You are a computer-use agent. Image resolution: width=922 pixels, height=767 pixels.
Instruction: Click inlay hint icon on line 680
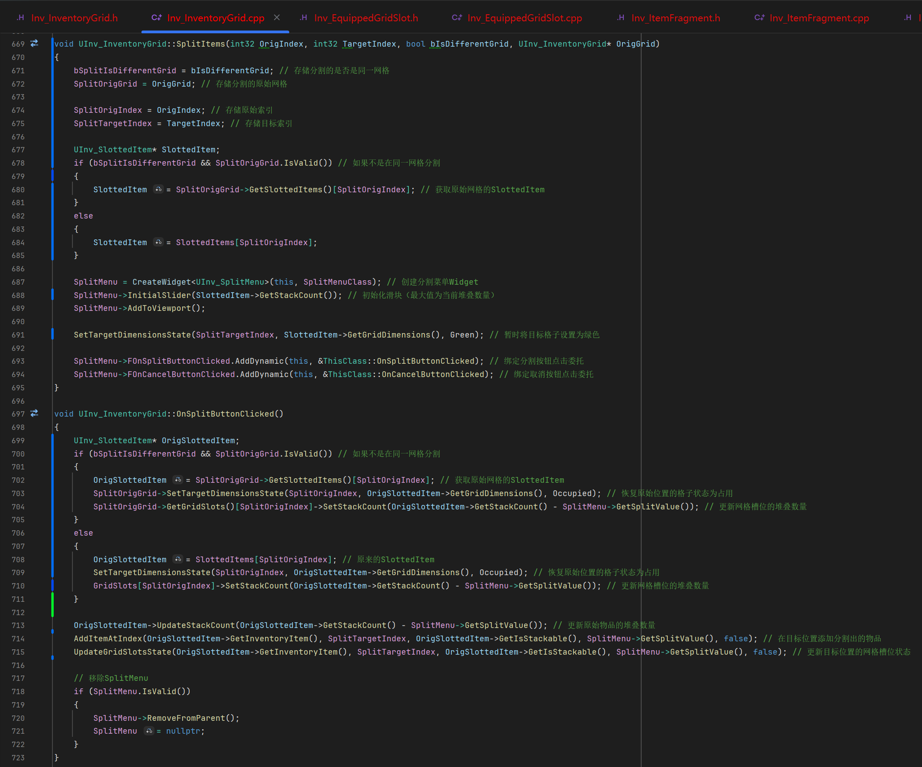click(x=158, y=189)
